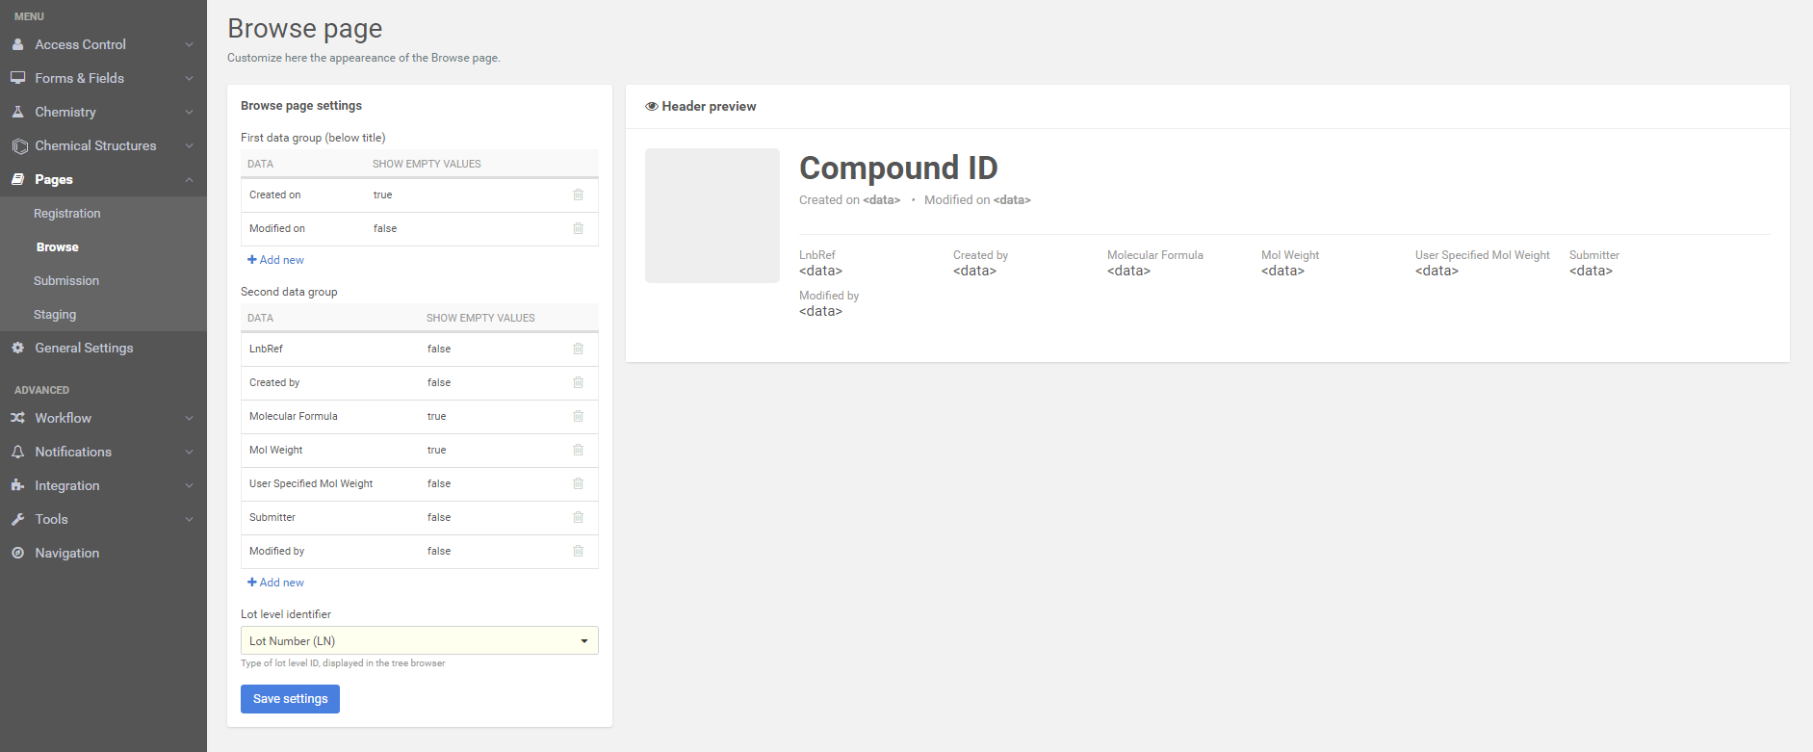Delete User Specified Mol Weight row
Viewport: 1813px width, 752px height.
click(x=578, y=483)
